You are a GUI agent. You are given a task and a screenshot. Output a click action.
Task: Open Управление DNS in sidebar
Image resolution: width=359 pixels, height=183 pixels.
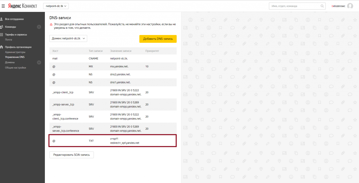click(x=15, y=57)
